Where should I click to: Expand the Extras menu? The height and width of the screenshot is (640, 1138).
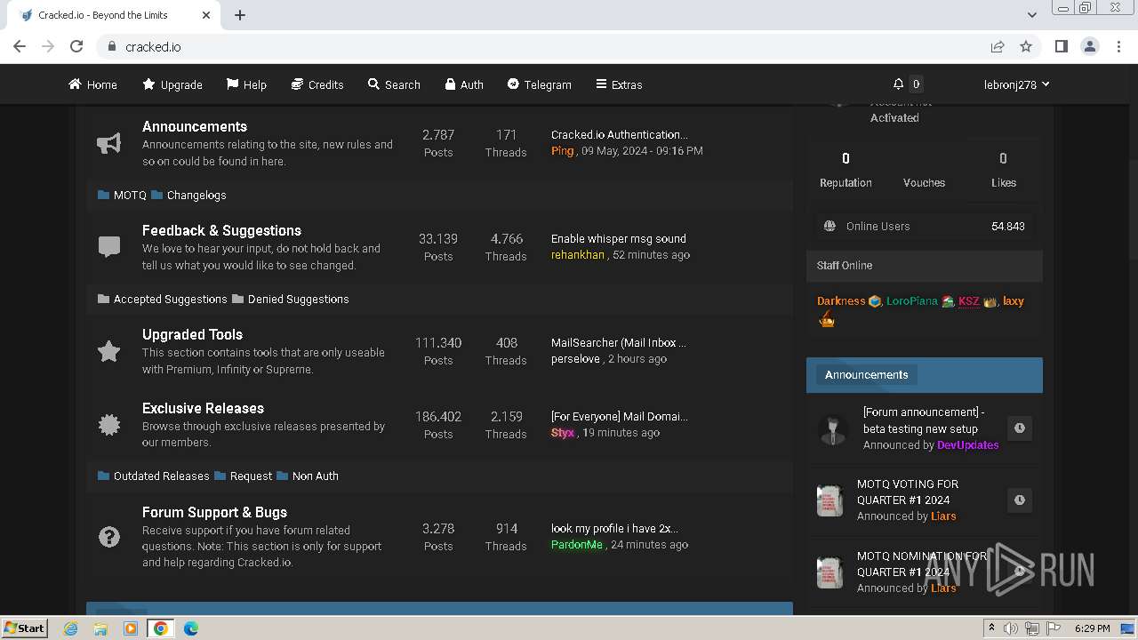click(x=619, y=84)
